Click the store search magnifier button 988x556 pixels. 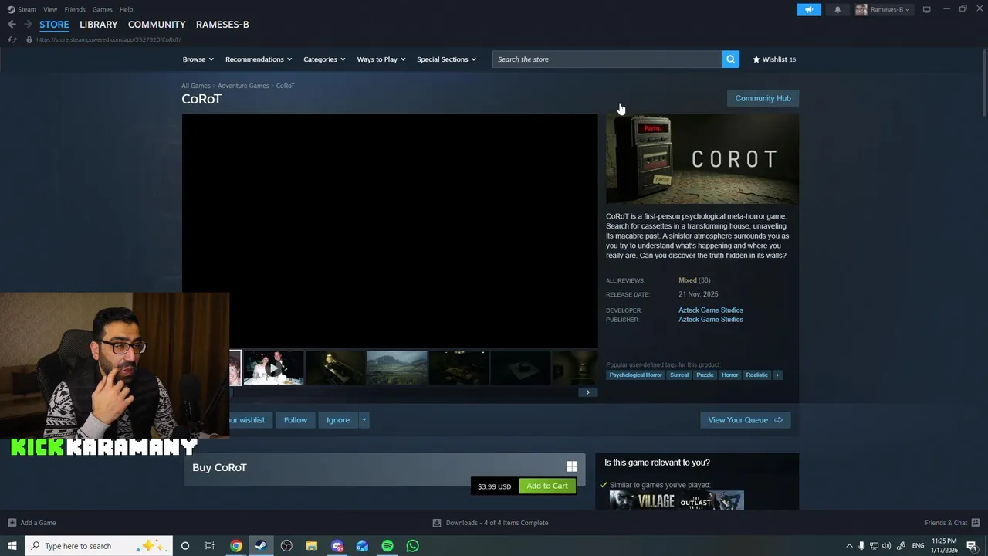click(x=730, y=59)
